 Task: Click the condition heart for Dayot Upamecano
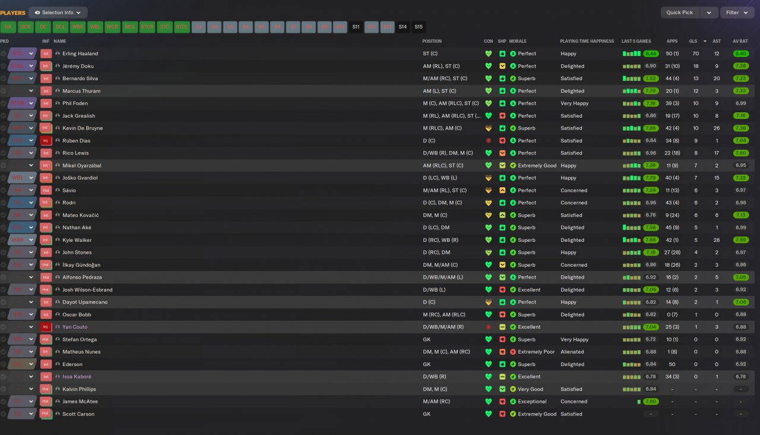coord(489,302)
